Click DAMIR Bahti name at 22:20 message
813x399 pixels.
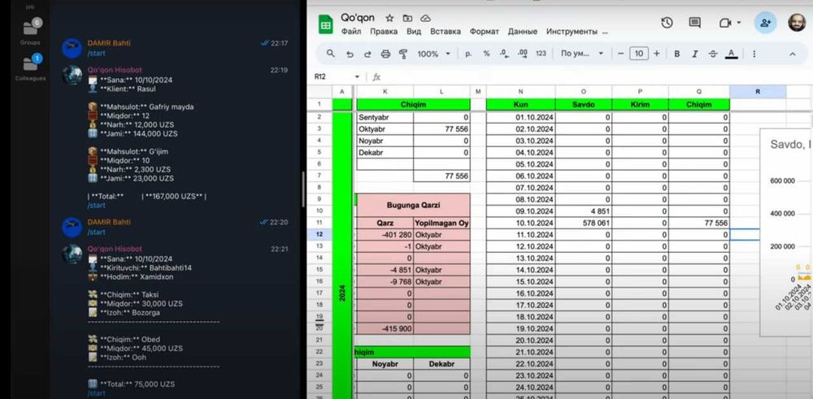point(109,222)
